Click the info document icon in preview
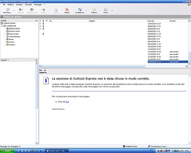191x153 pixels. [46, 80]
